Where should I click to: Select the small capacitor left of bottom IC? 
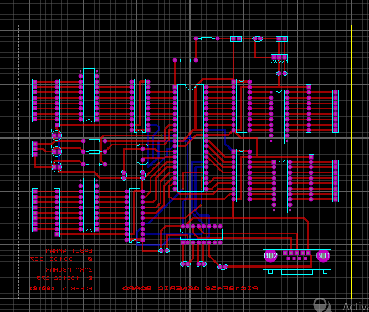[164, 250]
